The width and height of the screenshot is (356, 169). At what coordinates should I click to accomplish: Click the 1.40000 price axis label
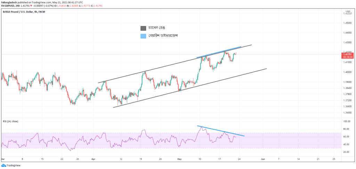tap(348, 72)
